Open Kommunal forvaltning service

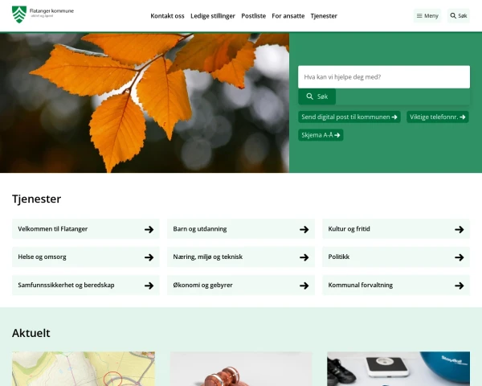[396, 285]
